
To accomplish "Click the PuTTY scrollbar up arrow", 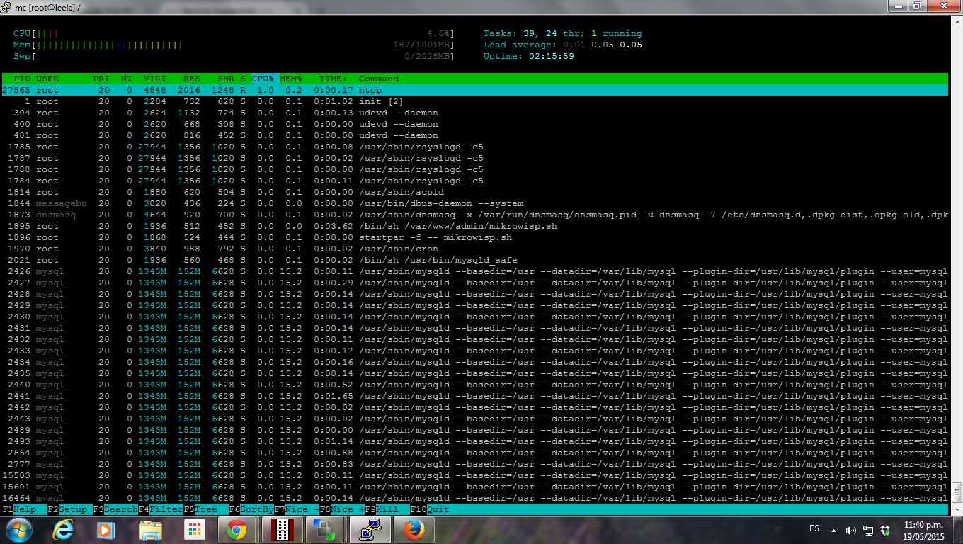I will [x=957, y=21].
